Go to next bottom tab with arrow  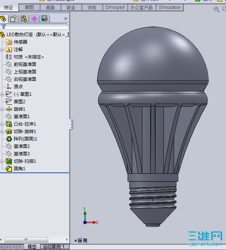(14, 247)
